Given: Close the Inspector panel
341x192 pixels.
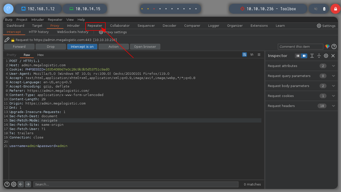Looking at the screenshot, I should tap(333, 56).
